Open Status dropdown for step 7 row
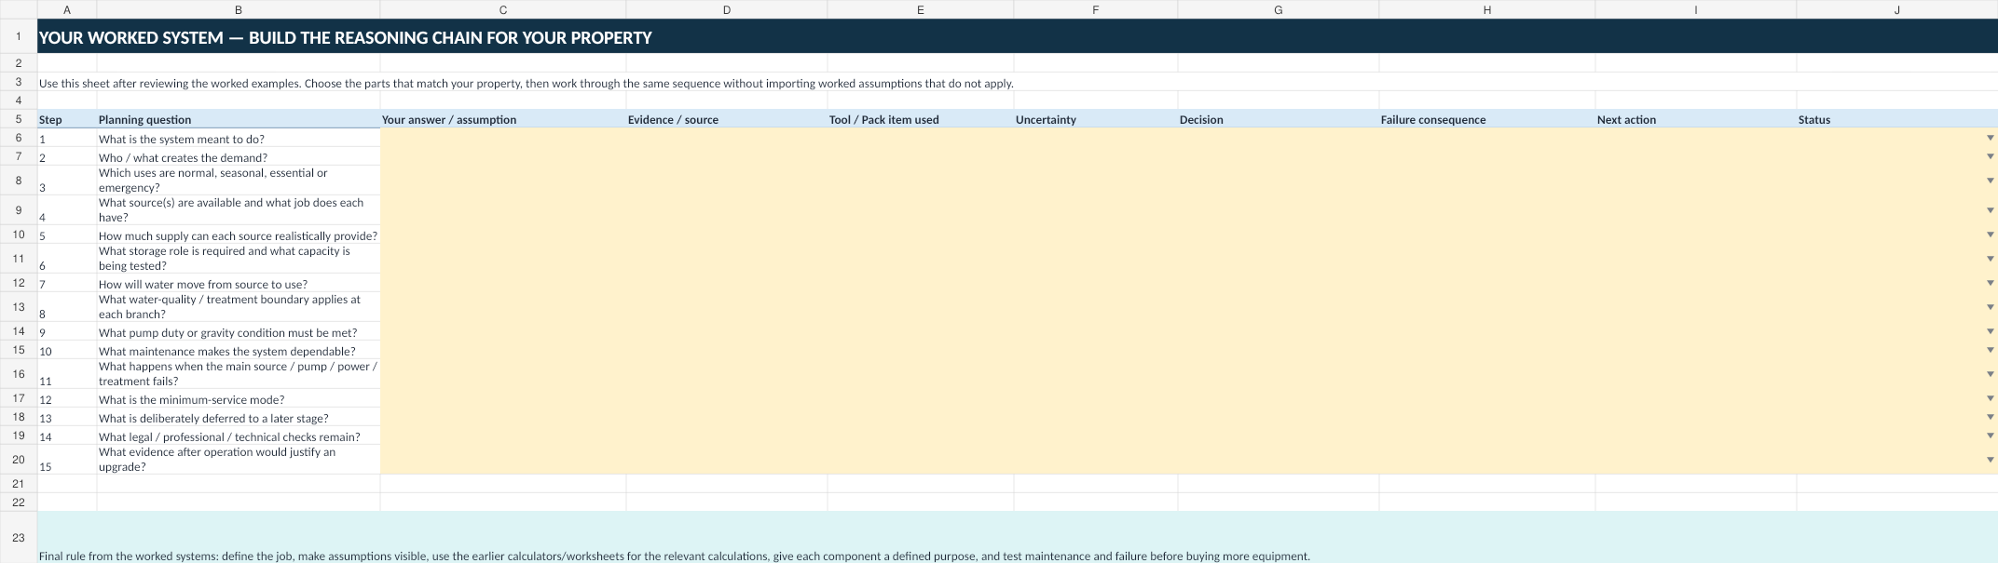The height and width of the screenshot is (563, 1998). [1990, 283]
